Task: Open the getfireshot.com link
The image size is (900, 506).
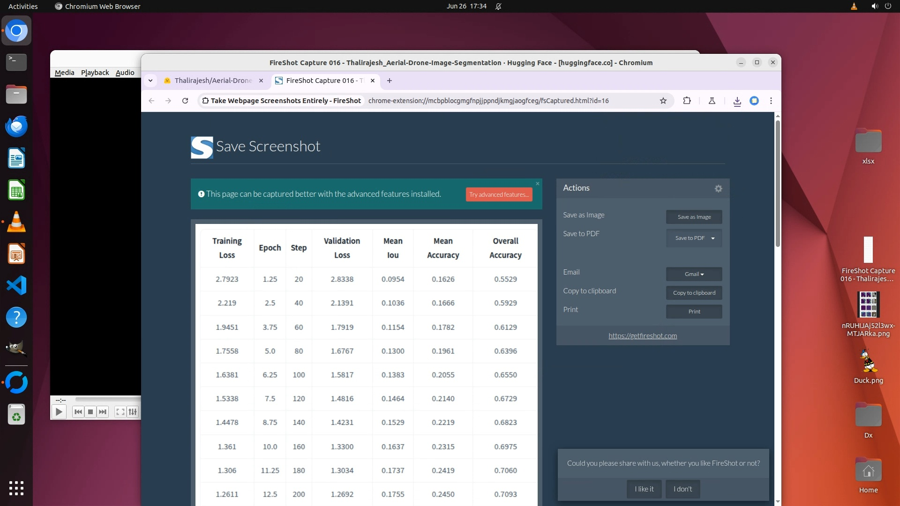Action: coord(642,336)
